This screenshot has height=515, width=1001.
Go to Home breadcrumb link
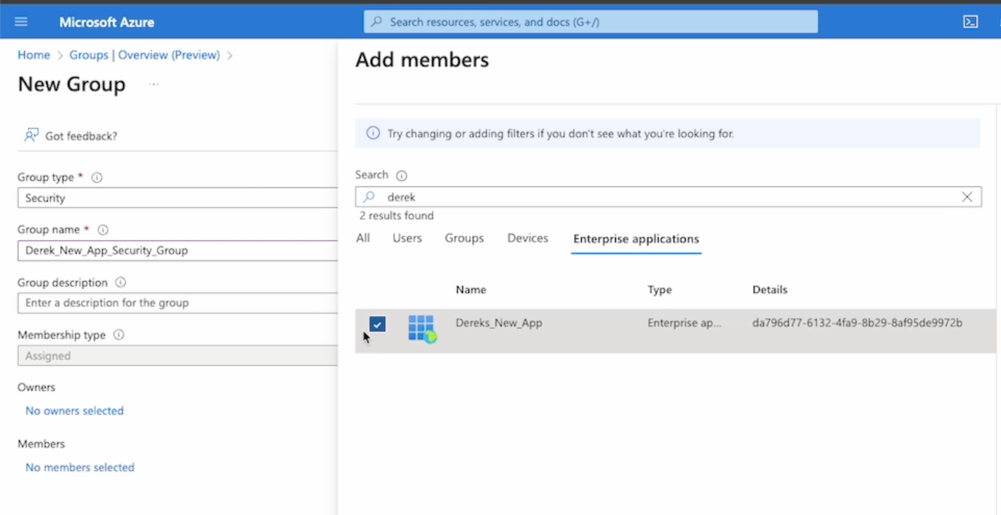click(x=34, y=55)
